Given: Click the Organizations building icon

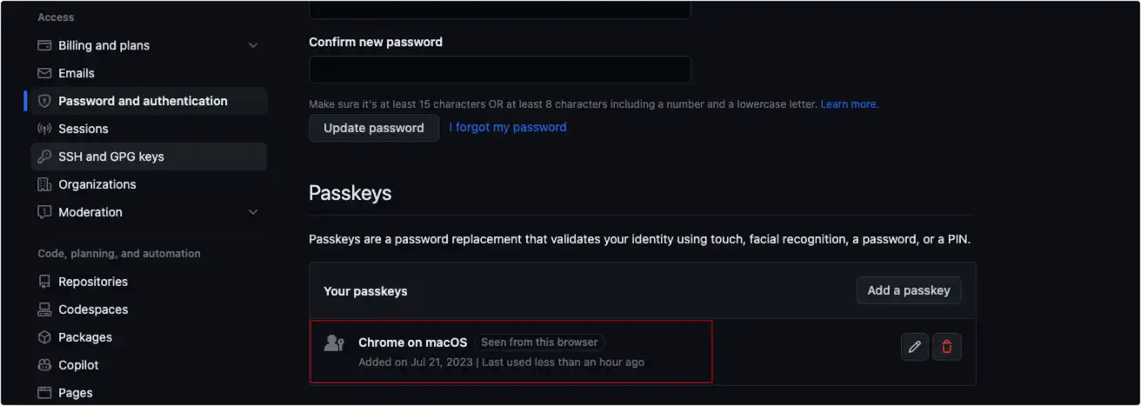Looking at the screenshot, I should 44,184.
